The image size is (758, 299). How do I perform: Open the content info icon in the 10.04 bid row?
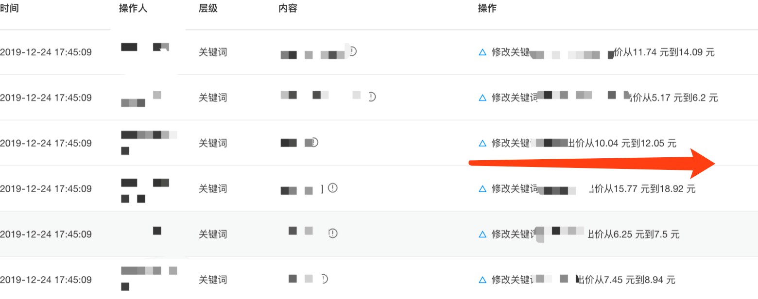click(314, 142)
